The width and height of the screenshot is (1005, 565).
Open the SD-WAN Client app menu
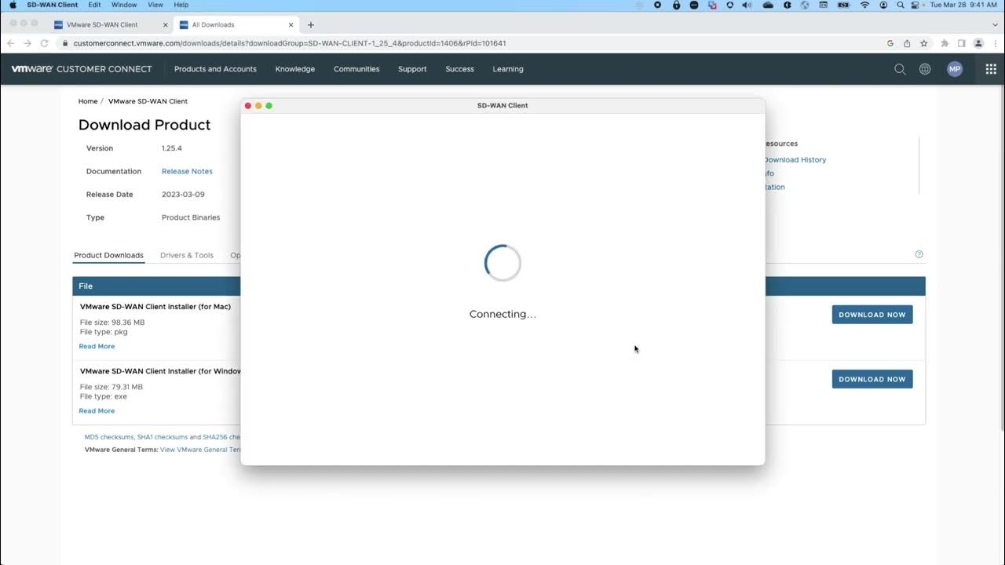coord(53,5)
